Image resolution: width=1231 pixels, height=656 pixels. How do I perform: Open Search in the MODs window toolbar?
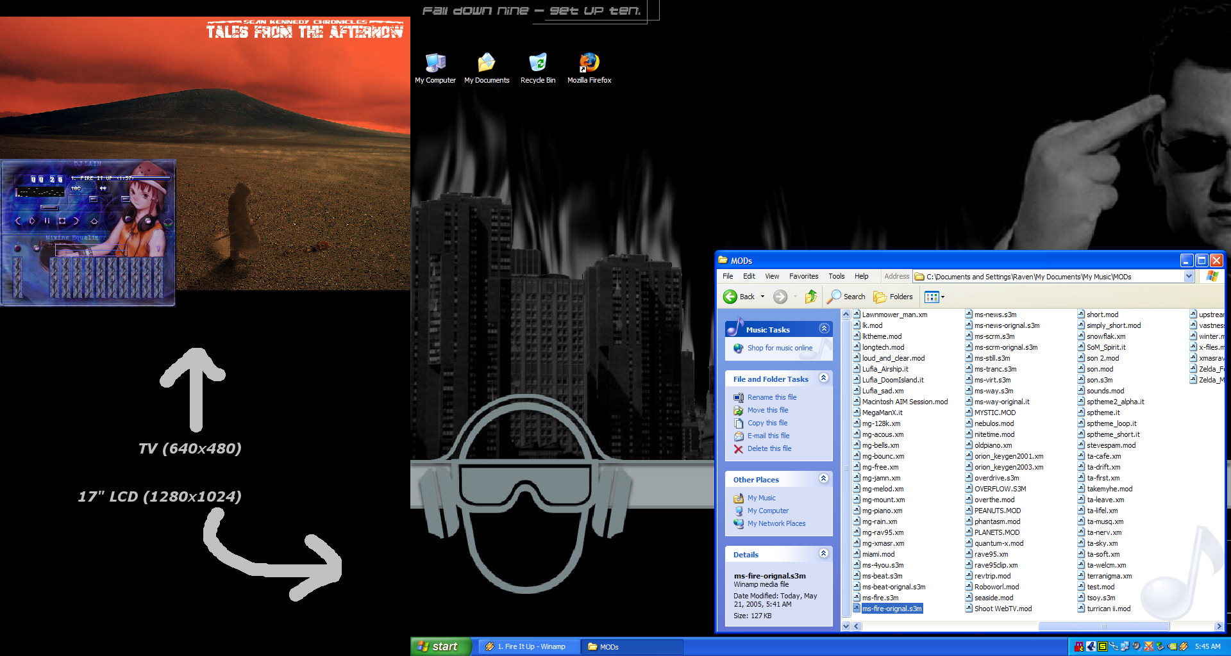[846, 297]
